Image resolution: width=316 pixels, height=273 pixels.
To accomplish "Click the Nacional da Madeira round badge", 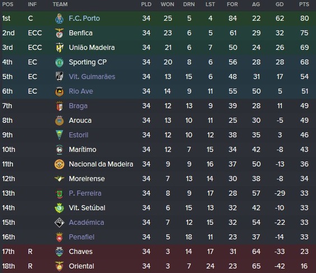I will click(x=59, y=164).
